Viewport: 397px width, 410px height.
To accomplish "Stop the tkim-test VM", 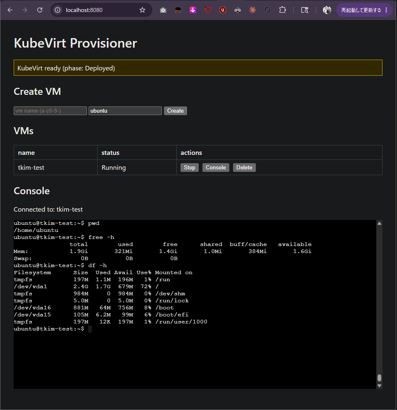I will [x=190, y=167].
